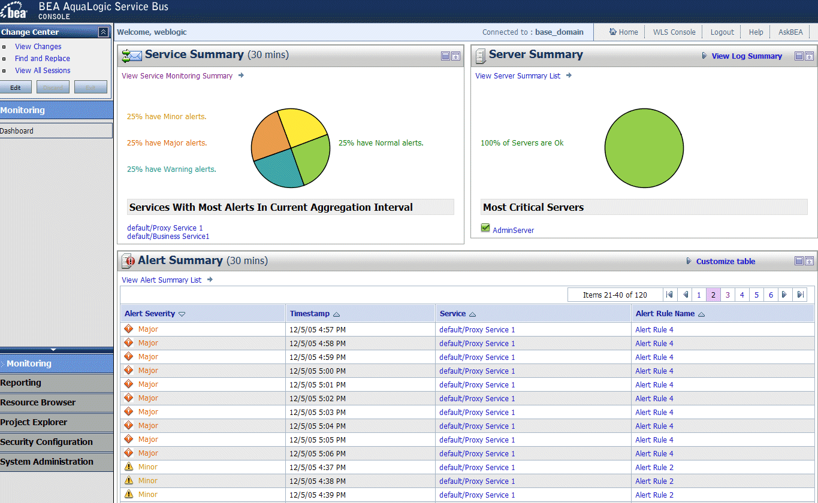Expand Customize table options
Screen dimensions: 818x503
tap(725, 262)
